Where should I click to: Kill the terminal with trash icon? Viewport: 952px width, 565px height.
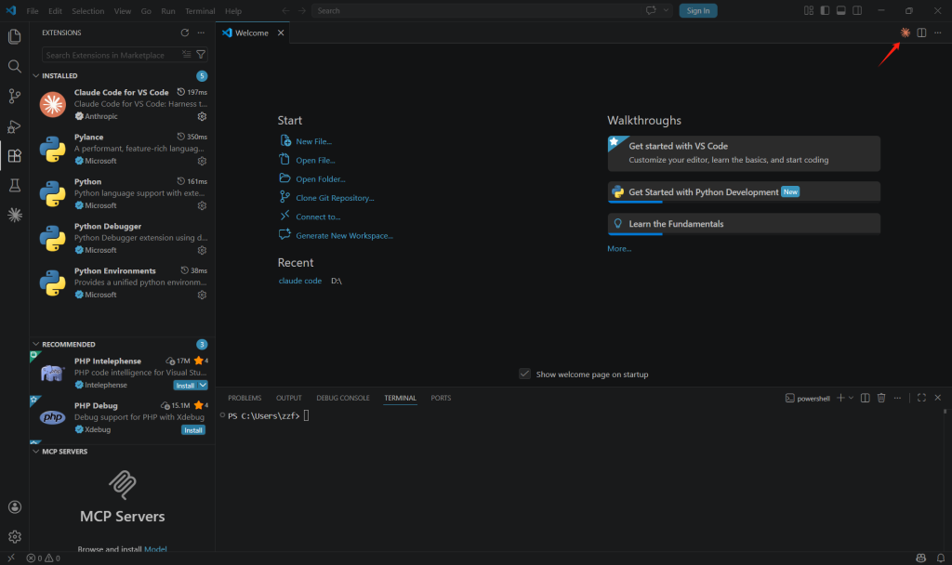pos(881,398)
